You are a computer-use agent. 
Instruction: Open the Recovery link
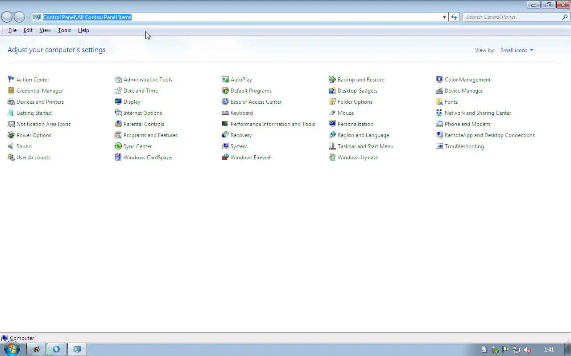(241, 135)
